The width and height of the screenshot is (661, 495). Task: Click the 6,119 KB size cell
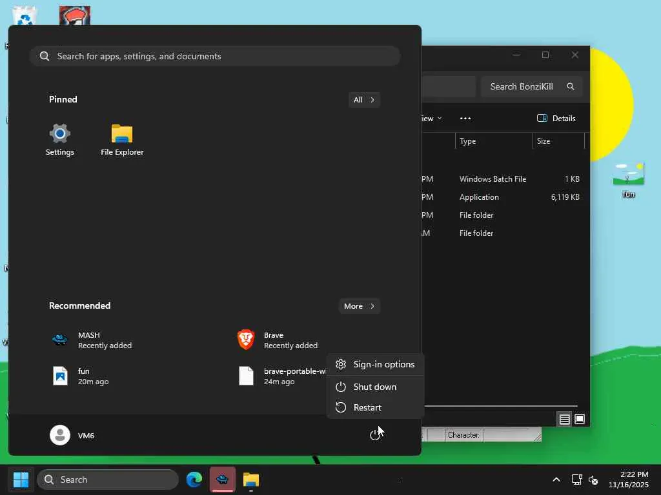(565, 197)
